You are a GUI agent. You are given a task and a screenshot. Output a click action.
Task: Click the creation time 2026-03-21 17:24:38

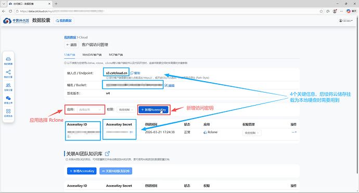(160, 132)
